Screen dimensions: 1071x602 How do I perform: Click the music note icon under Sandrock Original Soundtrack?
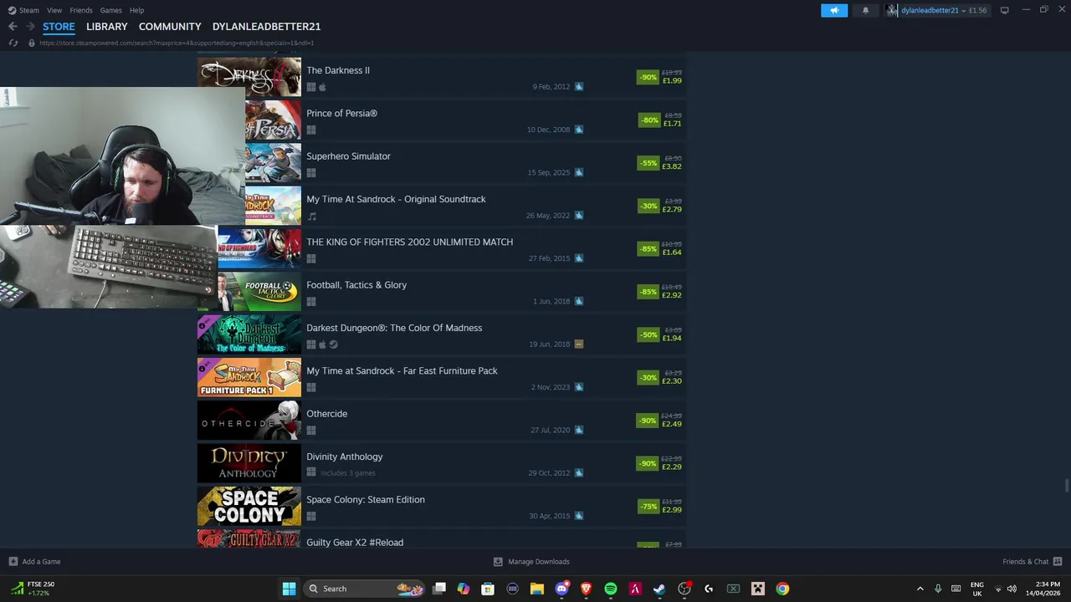tap(311, 216)
